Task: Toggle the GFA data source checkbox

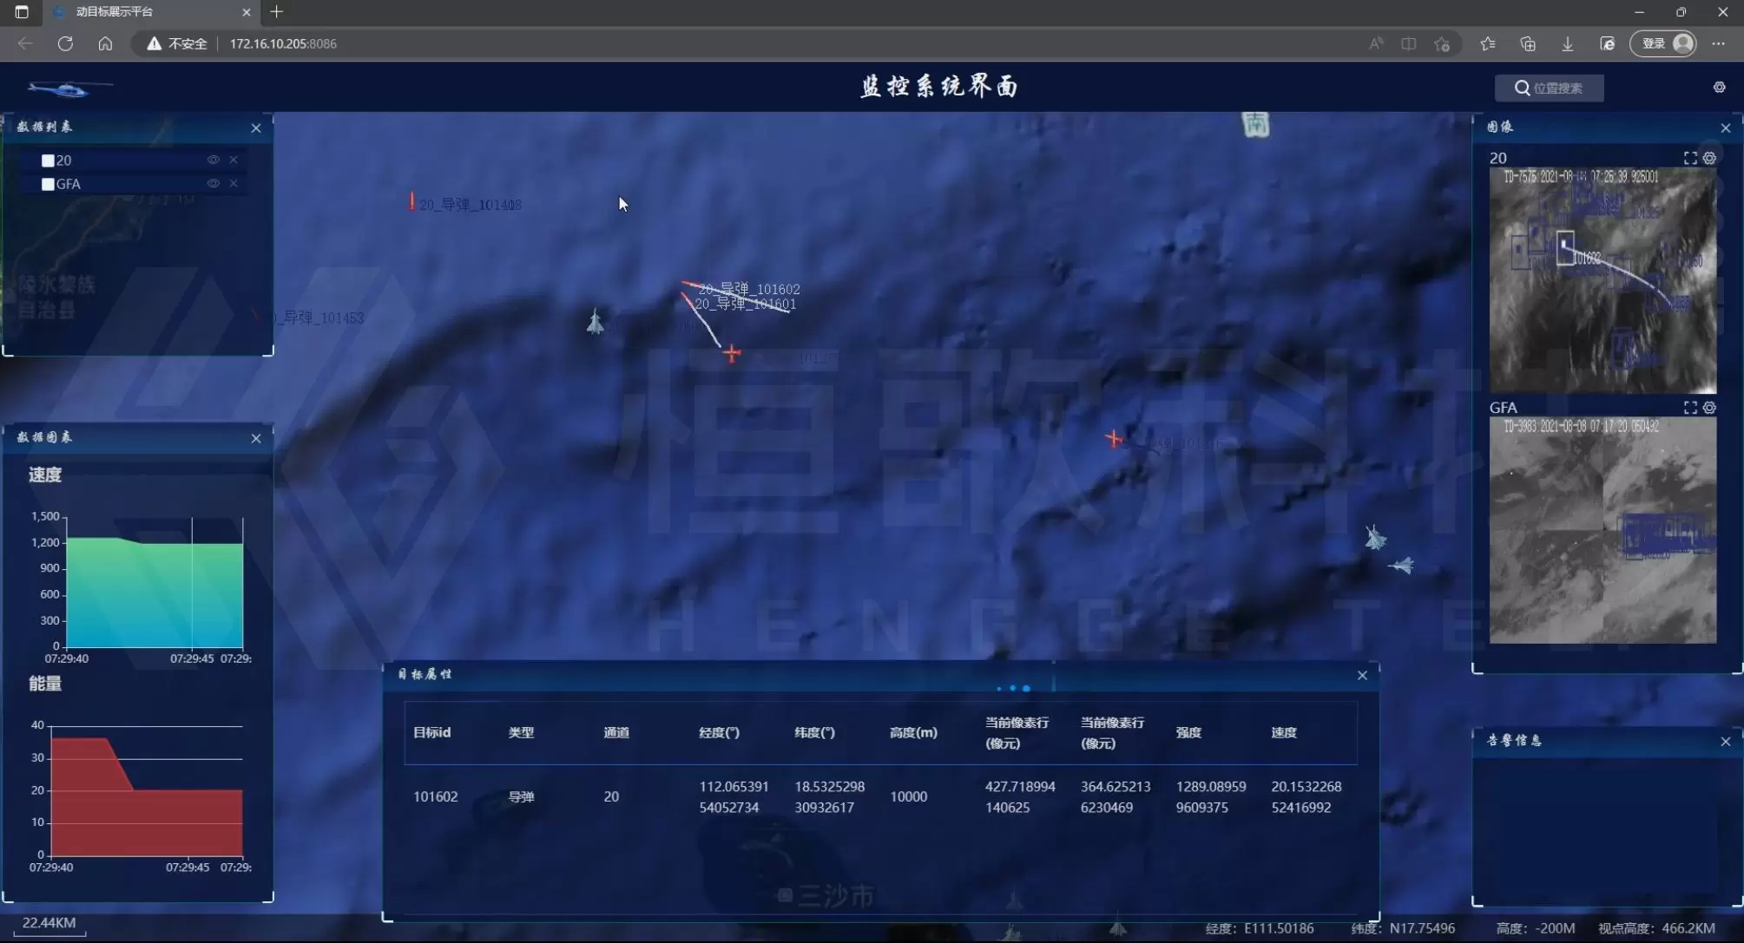Action: (48, 184)
